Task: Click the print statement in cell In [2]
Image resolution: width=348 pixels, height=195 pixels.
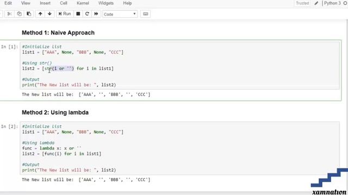Action: click(69, 170)
